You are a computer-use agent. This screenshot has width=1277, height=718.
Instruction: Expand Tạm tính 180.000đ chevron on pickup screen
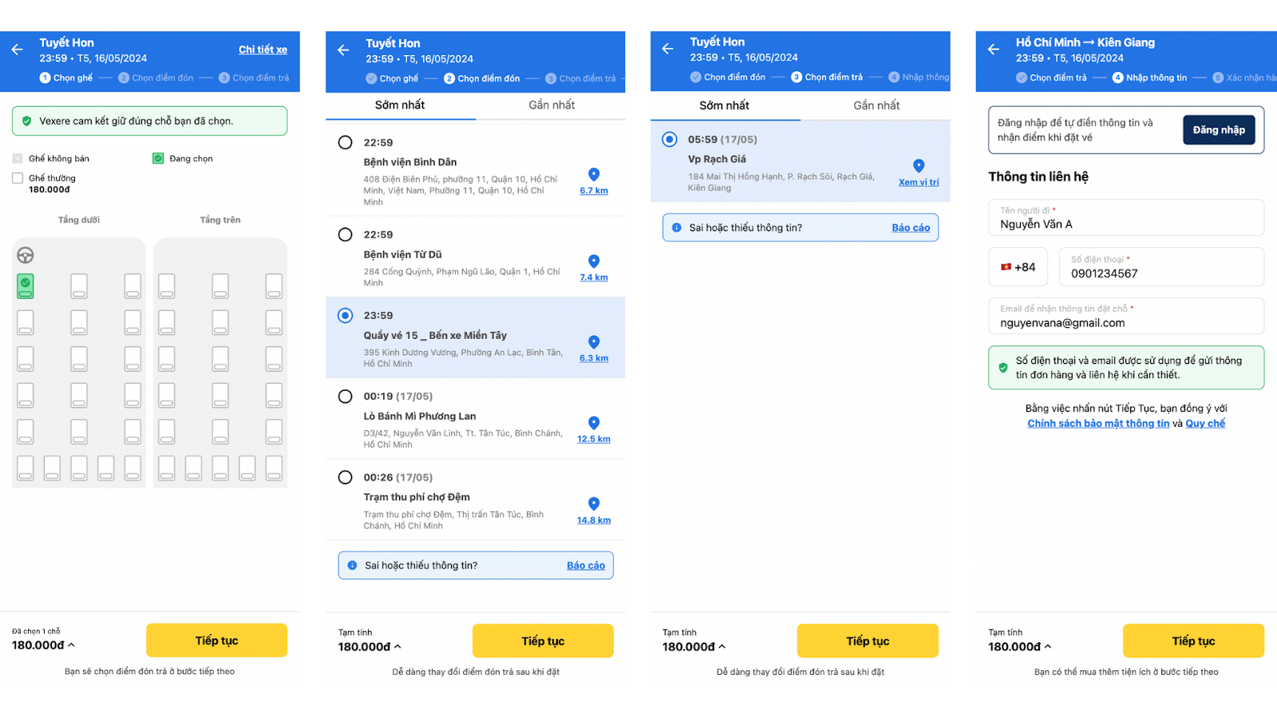pyautogui.click(x=397, y=647)
